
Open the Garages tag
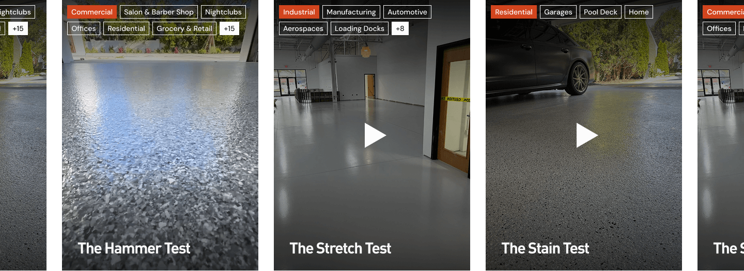[558, 12]
